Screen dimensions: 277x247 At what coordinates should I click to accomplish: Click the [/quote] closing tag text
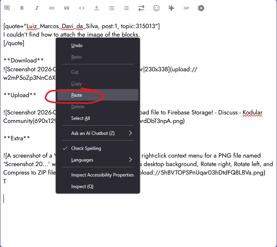pos(14,43)
